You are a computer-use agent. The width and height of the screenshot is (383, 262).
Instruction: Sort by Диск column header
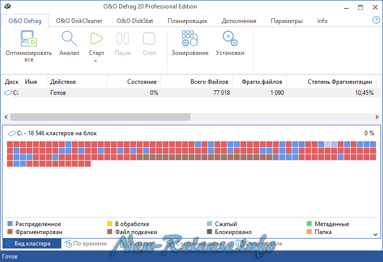click(12, 82)
